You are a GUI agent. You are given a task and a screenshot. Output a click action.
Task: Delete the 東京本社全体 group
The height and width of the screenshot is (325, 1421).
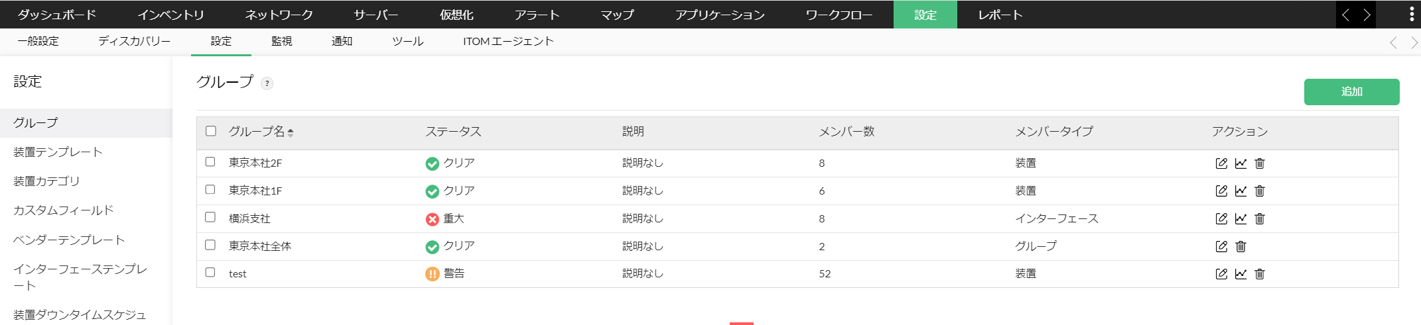pos(1241,247)
